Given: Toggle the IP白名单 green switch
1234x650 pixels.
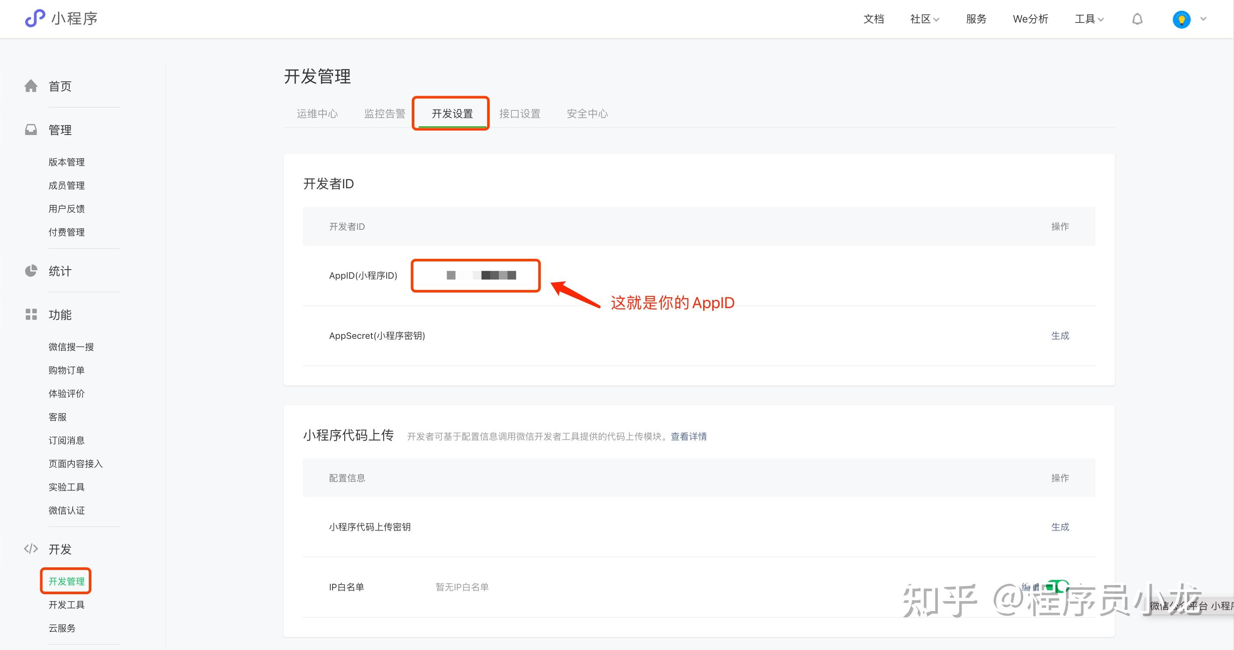Looking at the screenshot, I should coord(1057,586).
